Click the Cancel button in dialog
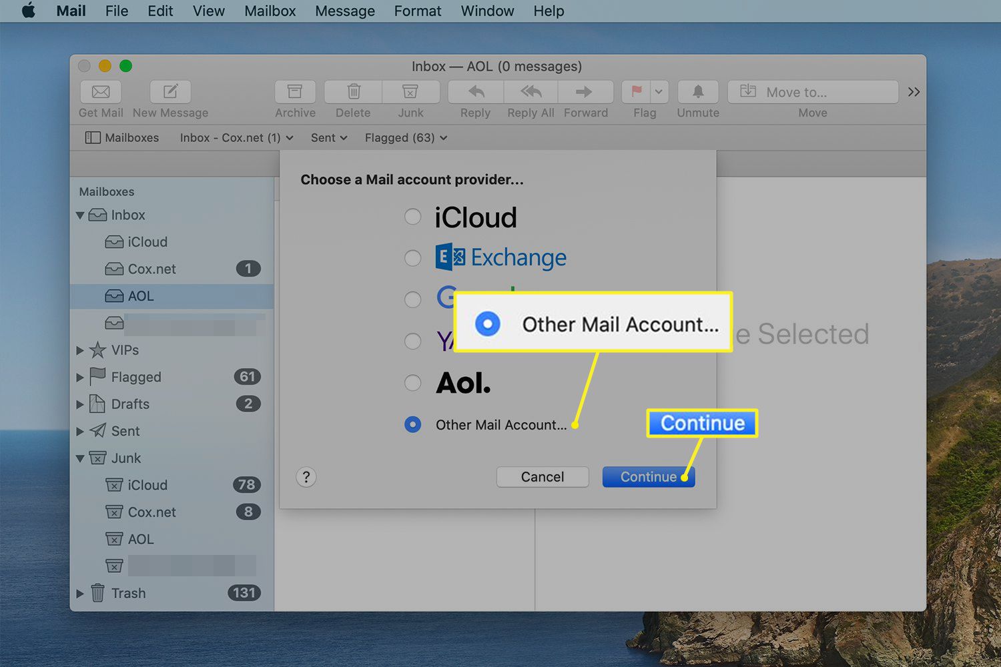The image size is (1001, 667). point(543,477)
